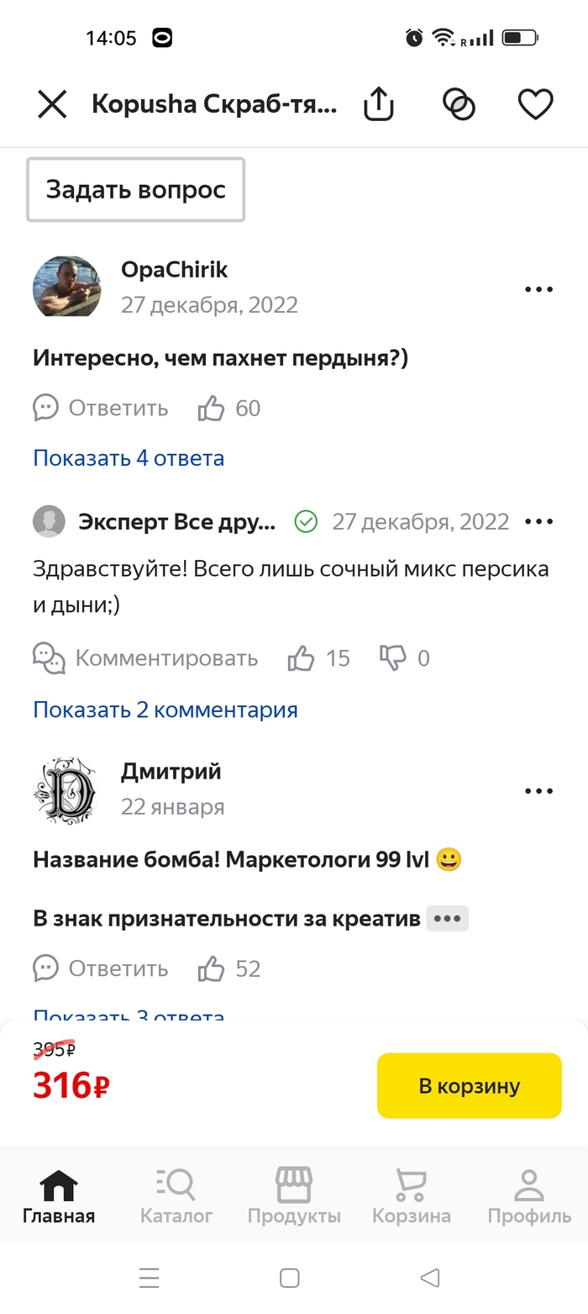This screenshot has height=1314, width=588.
Task: Expand truncated text in Дмитрий's comment
Action: [x=447, y=919]
